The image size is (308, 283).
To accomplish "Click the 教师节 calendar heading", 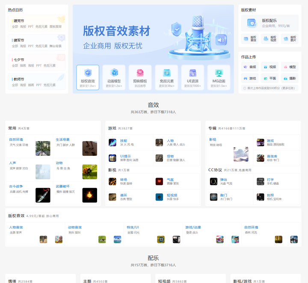I will coord(19,79).
